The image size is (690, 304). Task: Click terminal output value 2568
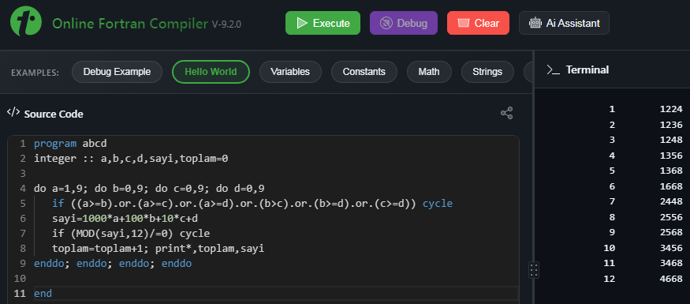coord(671,232)
